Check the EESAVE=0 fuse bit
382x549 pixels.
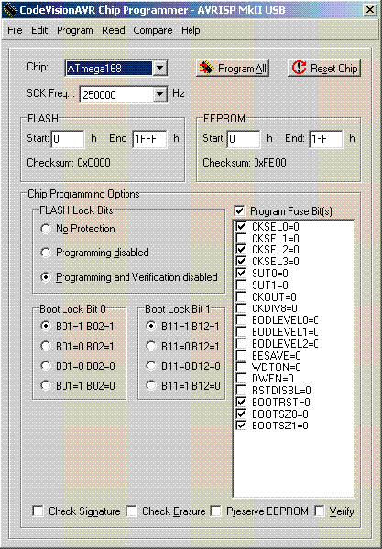[x=241, y=355]
